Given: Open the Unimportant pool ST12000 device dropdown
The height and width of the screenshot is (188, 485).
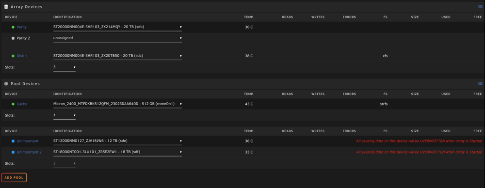Looking at the screenshot, I should (x=117, y=141).
